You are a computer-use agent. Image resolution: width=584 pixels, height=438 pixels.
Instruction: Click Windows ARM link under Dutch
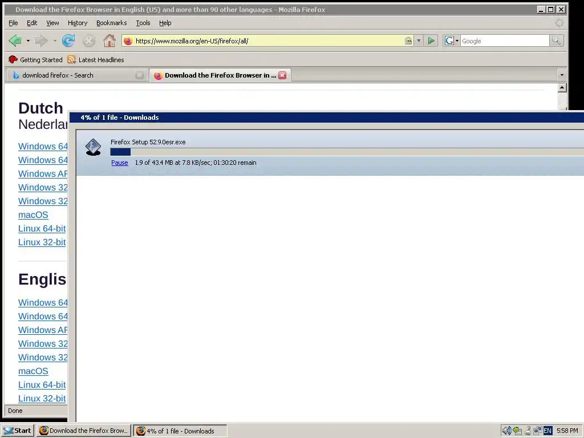[x=43, y=174]
